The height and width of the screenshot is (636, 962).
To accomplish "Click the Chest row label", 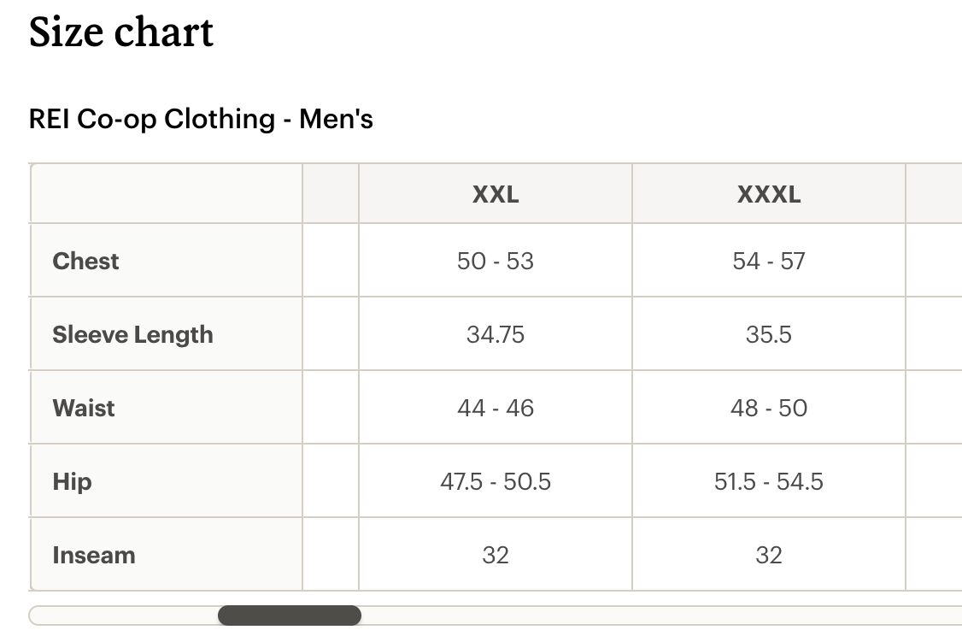I will [x=85, y=261].
